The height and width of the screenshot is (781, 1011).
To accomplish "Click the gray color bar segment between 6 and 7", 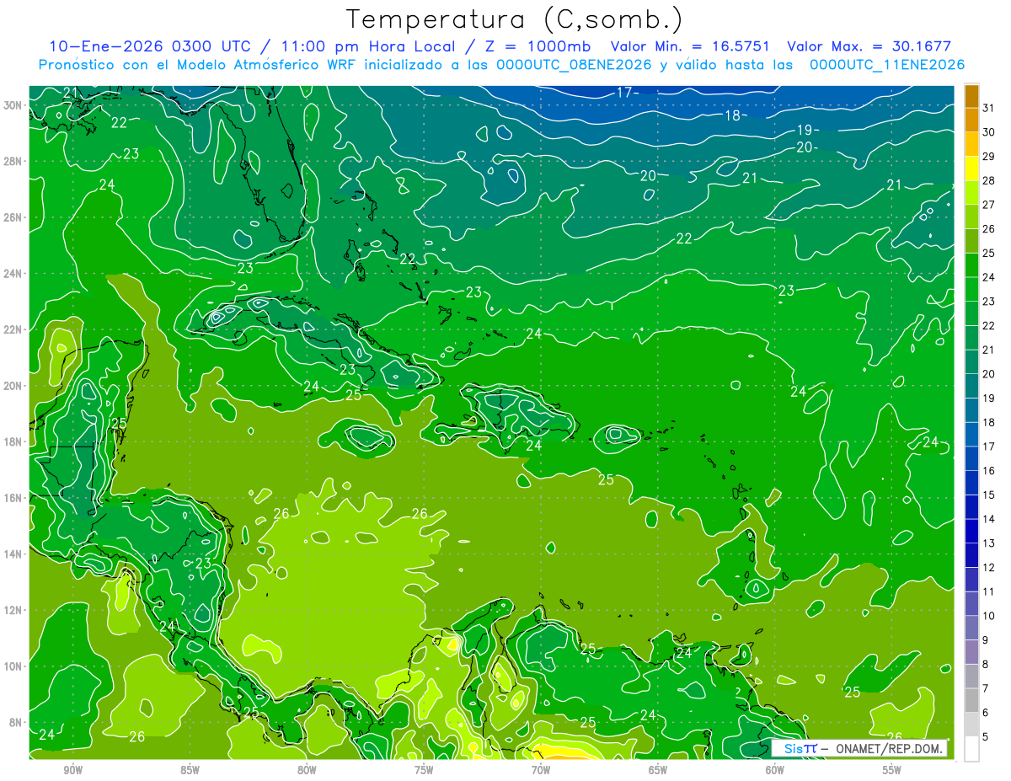I will pos(971,700).
